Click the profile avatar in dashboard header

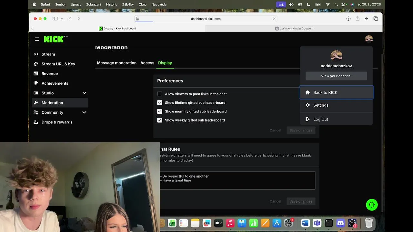click(x=369, y=39)
